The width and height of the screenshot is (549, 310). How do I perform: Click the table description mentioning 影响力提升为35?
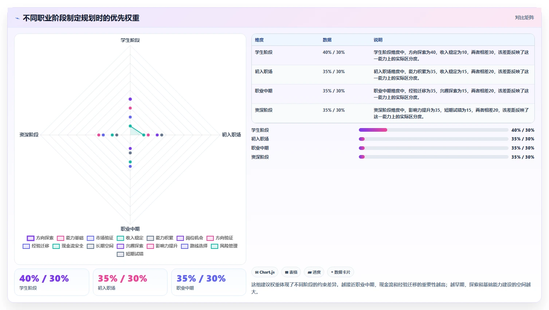(x=451, y=114)
